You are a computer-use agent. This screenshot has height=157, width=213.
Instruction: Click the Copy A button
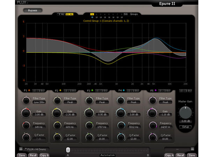(169, 155)
